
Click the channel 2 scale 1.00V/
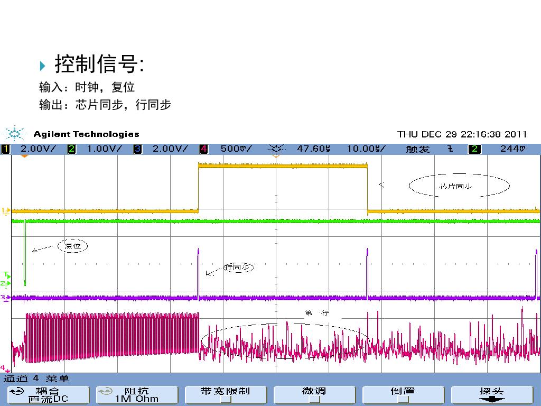104,149
